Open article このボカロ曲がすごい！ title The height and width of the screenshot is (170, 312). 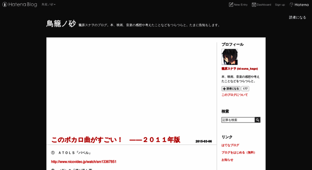point(116,139)
